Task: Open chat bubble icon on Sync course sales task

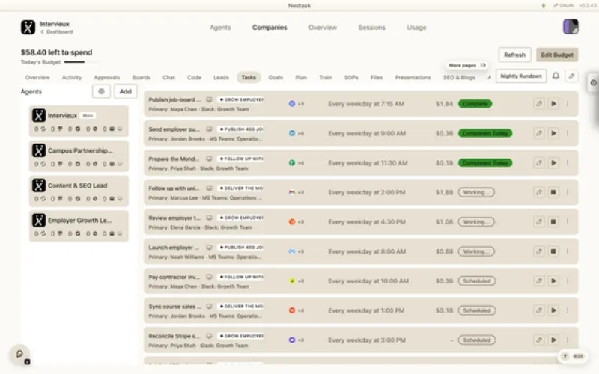Action: [209, 307]
